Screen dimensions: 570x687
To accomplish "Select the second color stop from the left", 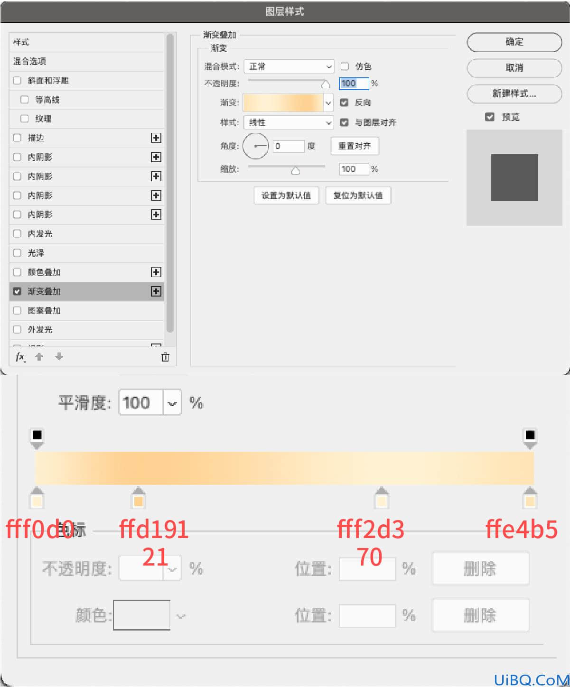I will 138,498.
